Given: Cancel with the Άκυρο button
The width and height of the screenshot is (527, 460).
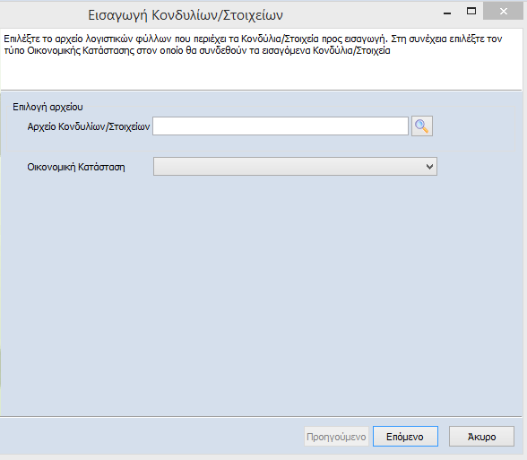Looking at the screenshot, I should pos(481,437).
